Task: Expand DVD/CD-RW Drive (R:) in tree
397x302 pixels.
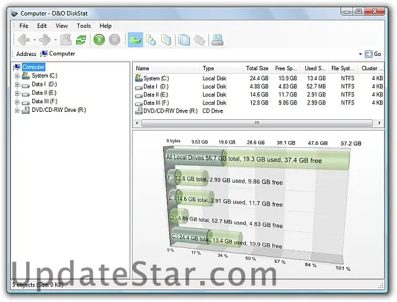Action: pyautogui.click(x=17, y=111)
